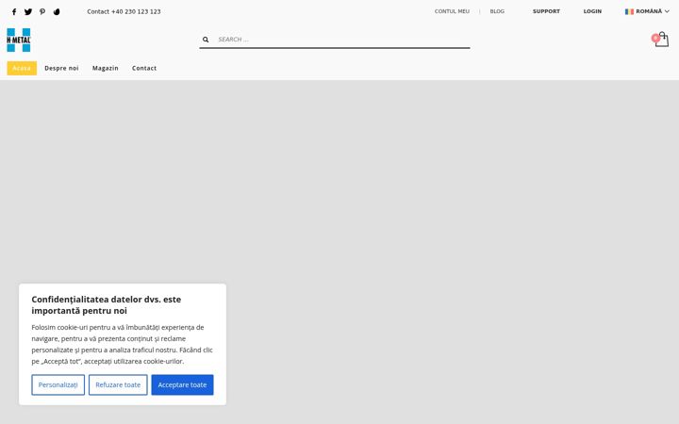Click the Personalizați cookie button
The width and height of the screenshot is (679, 424).
[58, 384]
